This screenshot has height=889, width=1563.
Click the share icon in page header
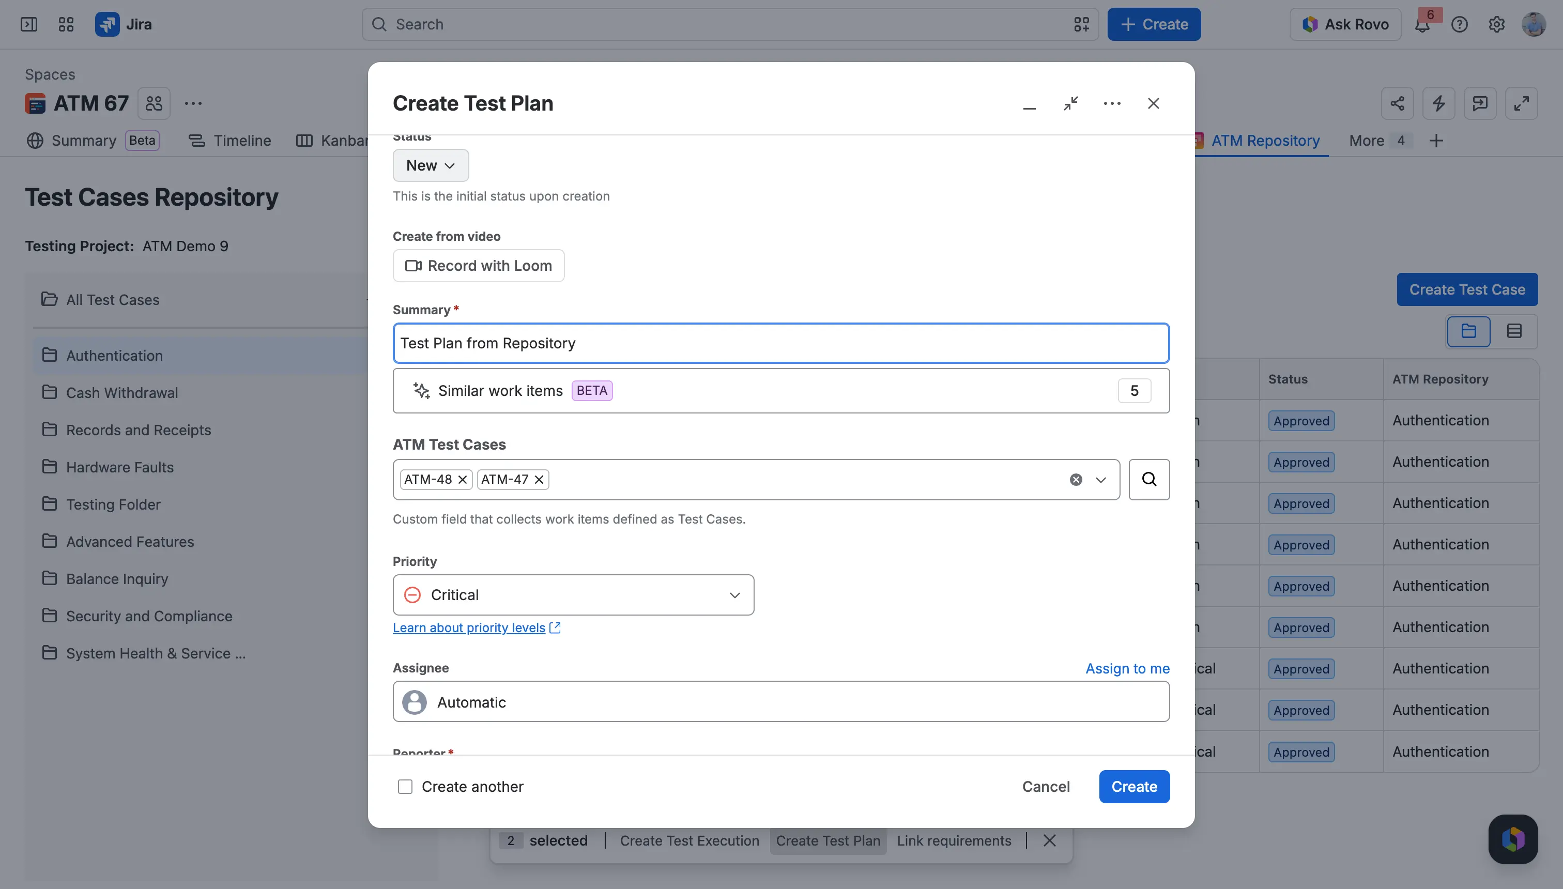pyautogui.click(x=1397, y=103)
